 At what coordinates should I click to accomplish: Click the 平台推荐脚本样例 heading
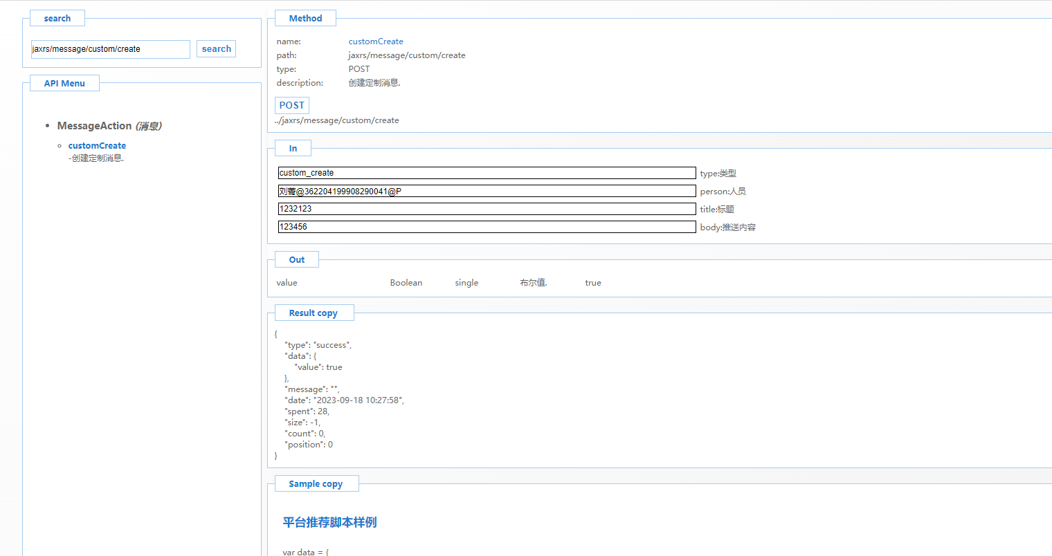329,522
